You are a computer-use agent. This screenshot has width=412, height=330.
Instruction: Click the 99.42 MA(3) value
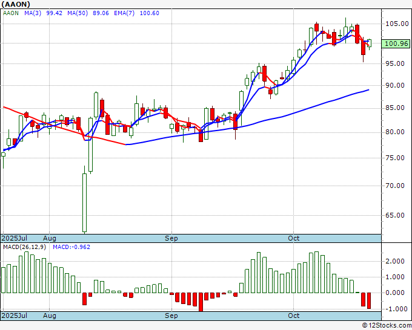[x=54, y=13]
